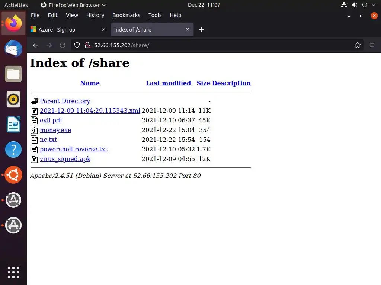Open first Software Updater icon in dock
The height and width of the screenshot is (285, 381).
pos(13,200)
